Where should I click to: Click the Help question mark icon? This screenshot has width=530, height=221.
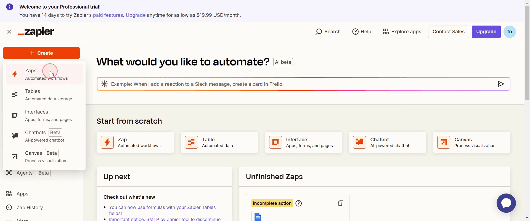(x=355, y=32)
